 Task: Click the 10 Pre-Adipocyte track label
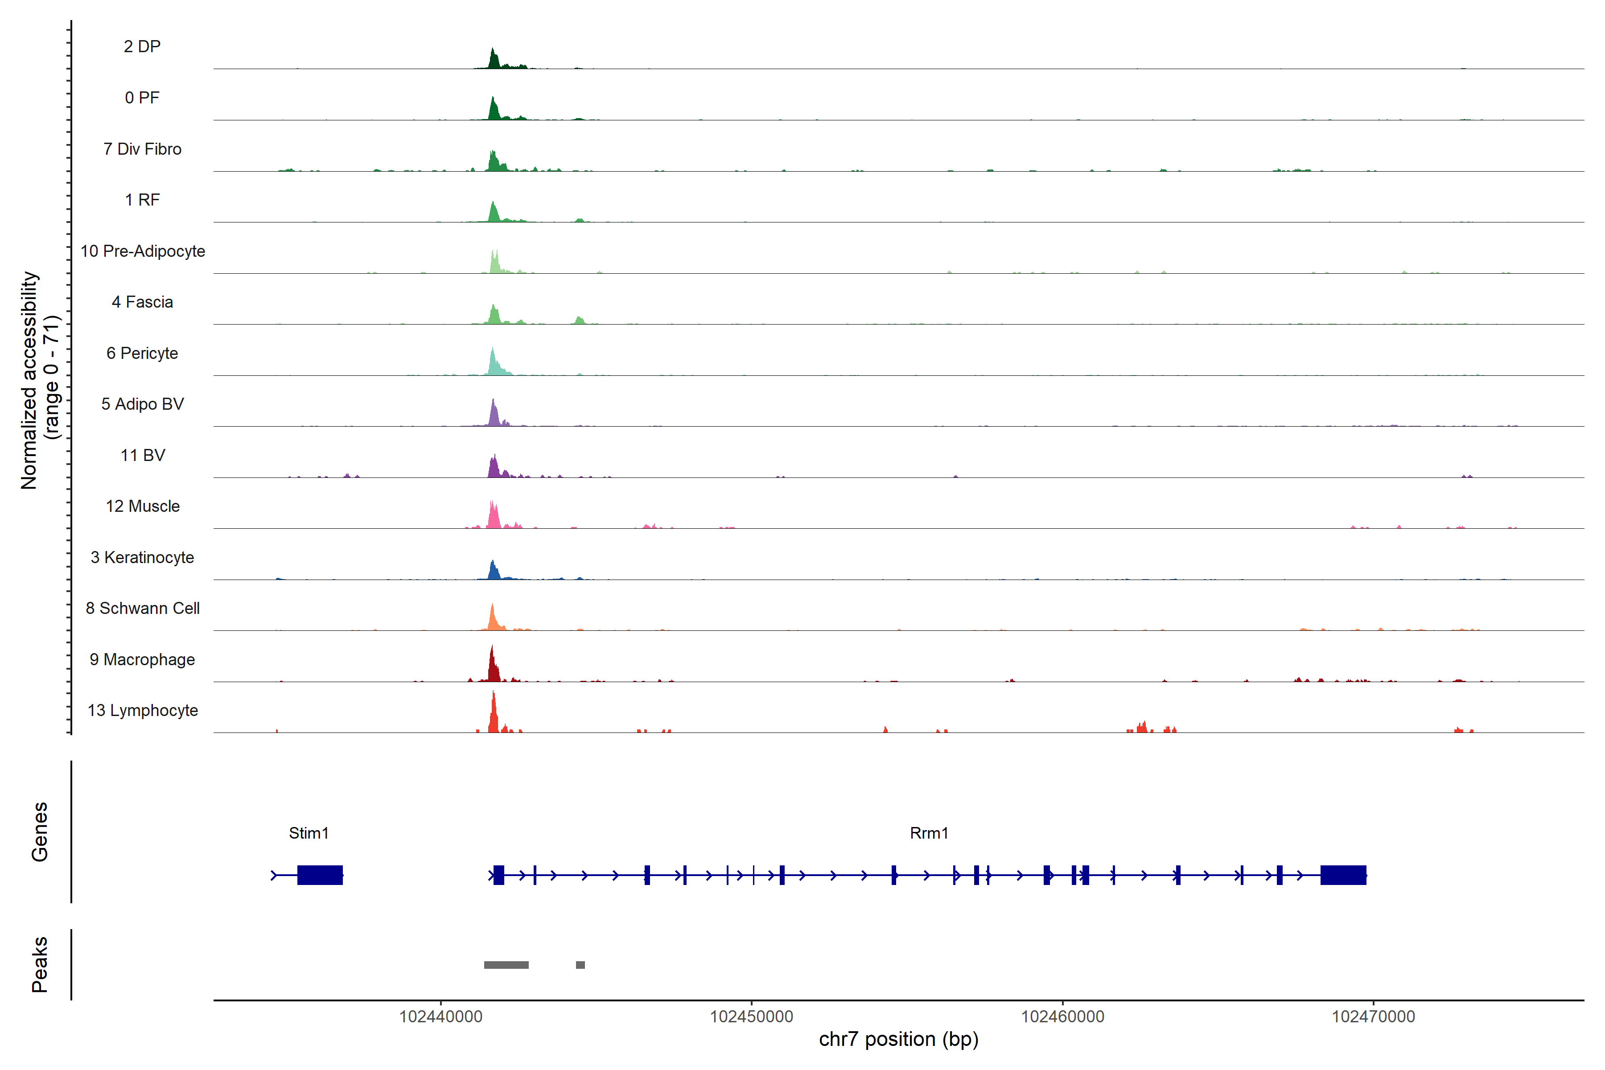pos(143,251)
